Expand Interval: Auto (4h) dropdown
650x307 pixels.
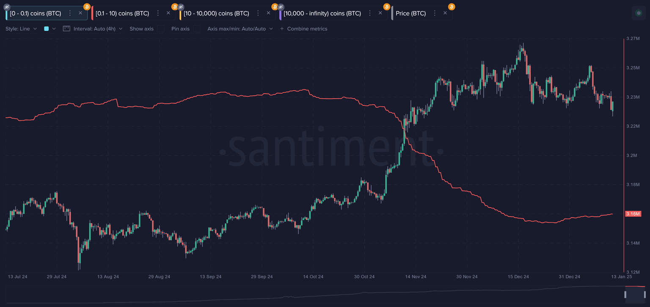(x=98, y=29)
